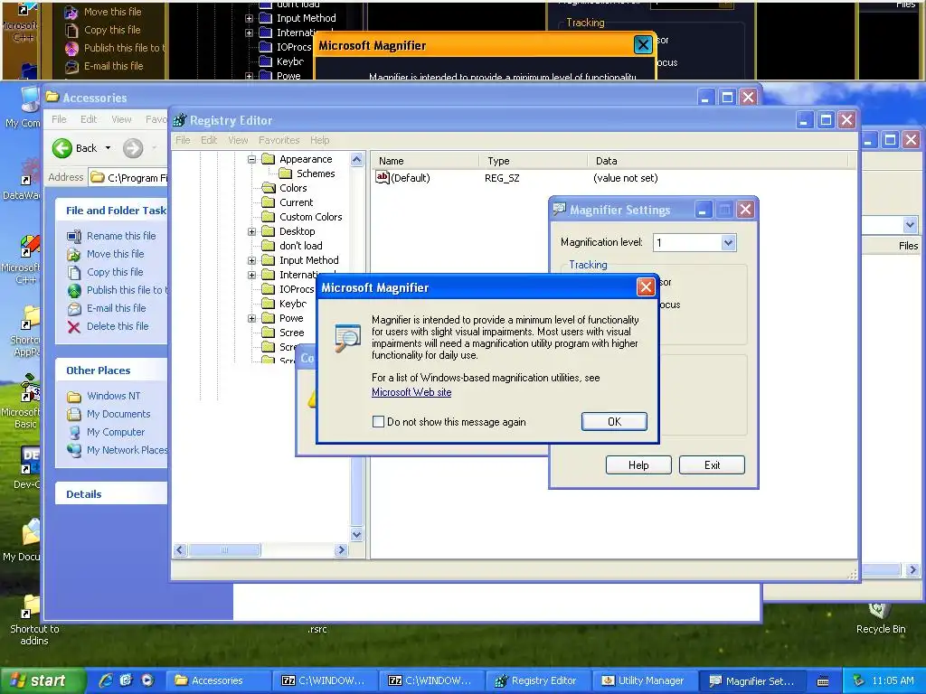This screenshot has width=926, height=694.
Task: Select the Colors key folder icon
Action: click(x=269, y=188)
